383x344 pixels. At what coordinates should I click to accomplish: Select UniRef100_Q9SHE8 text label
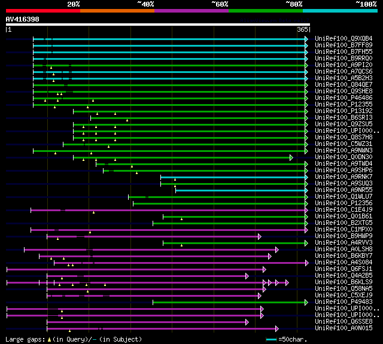(344, 92)
